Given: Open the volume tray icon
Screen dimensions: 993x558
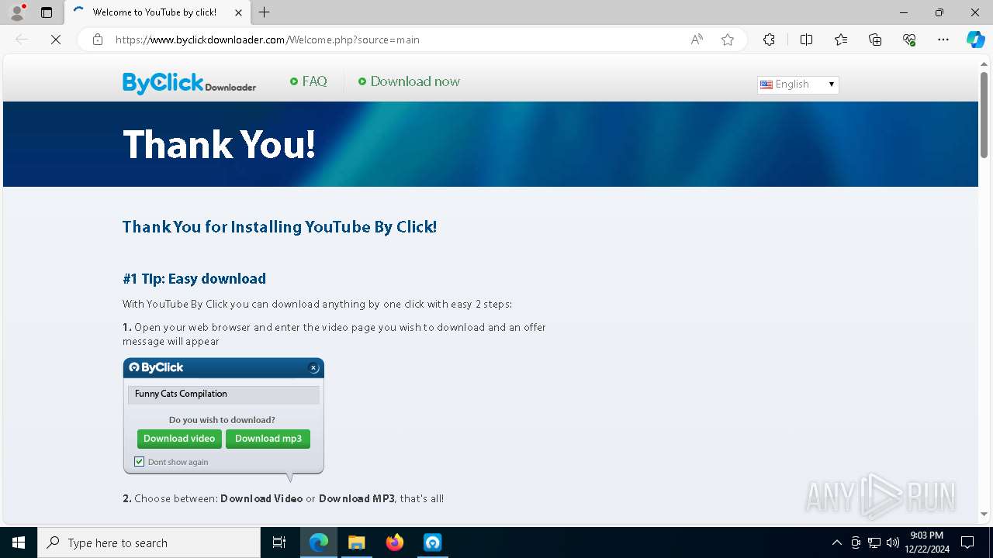Looking at the screenshot, I should tap(892, 542).
